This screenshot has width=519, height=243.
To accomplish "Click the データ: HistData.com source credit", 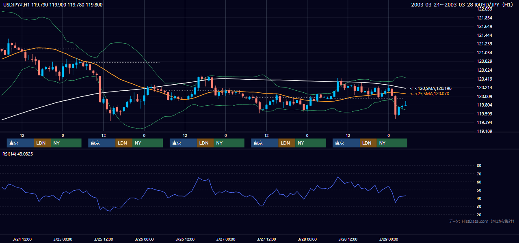I will coord(482,221).
